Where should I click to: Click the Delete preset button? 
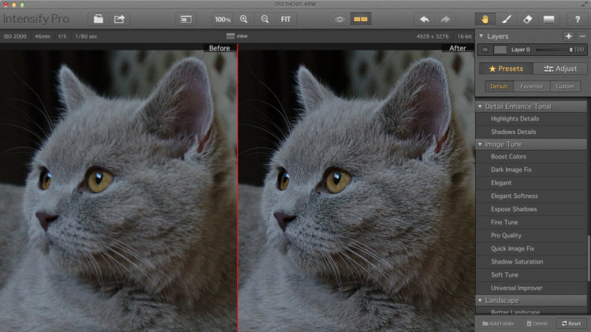pos(537,323)
